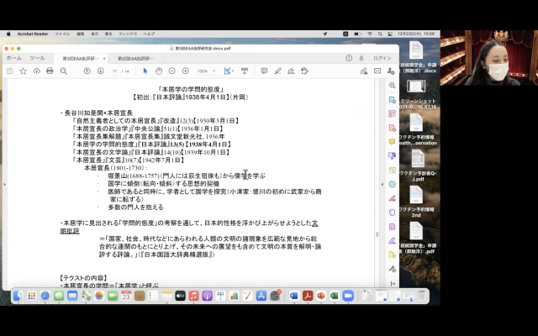
Task: Launch Safari from the Dock
Action: click(45, 296)
